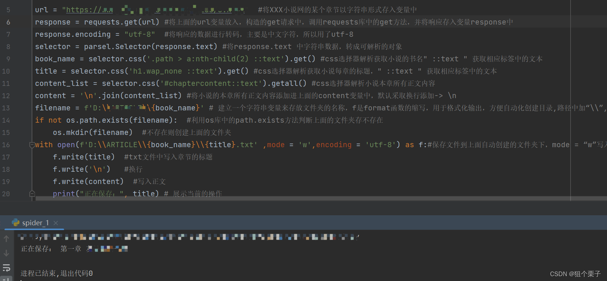The width and height of the screenshot is (607, 281).
Task: Click the up arrow in the run console
Action: click(x=6, y=239)
